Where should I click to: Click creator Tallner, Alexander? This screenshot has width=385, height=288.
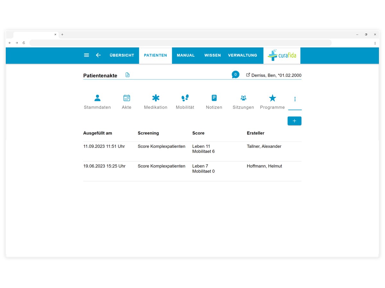(x=264, y=147)
